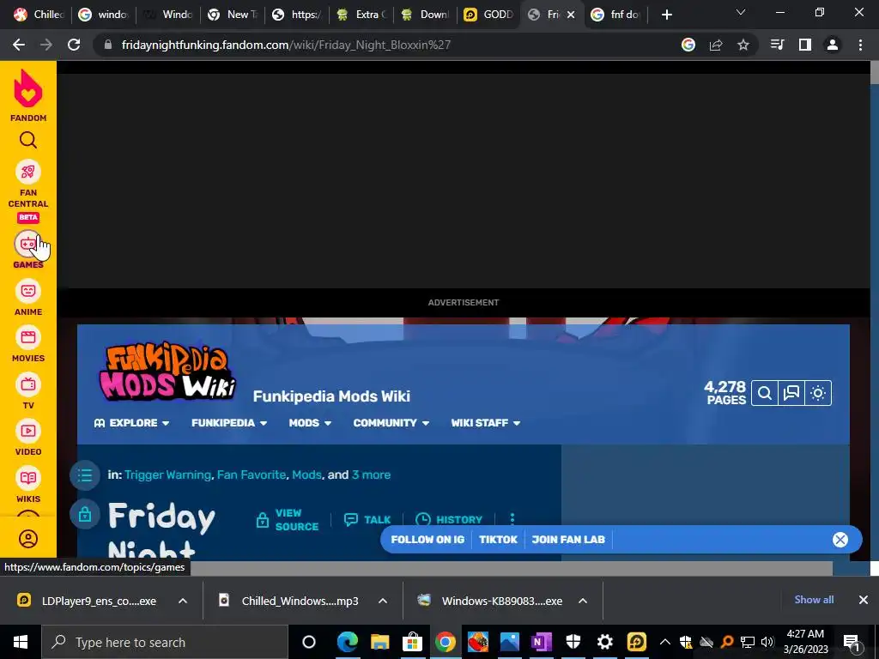This screenshot has width=879, height=659.
Task: Open Chrome profile avatar
Action: tap(833, 45)
